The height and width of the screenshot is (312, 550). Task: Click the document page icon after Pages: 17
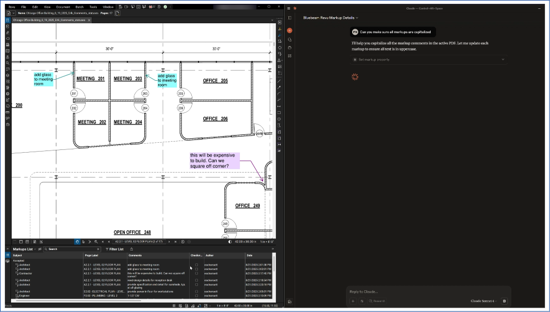[x=118, y=13]
